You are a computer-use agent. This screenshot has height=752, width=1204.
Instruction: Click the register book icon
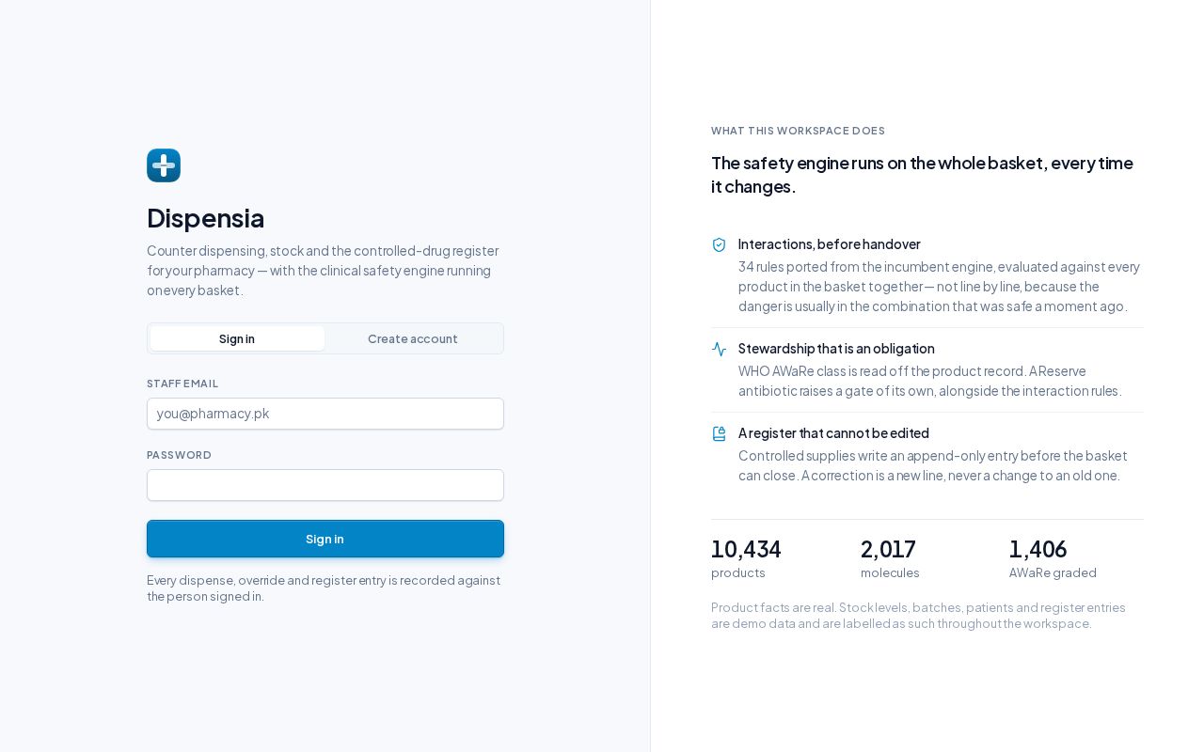click(720, 433)
